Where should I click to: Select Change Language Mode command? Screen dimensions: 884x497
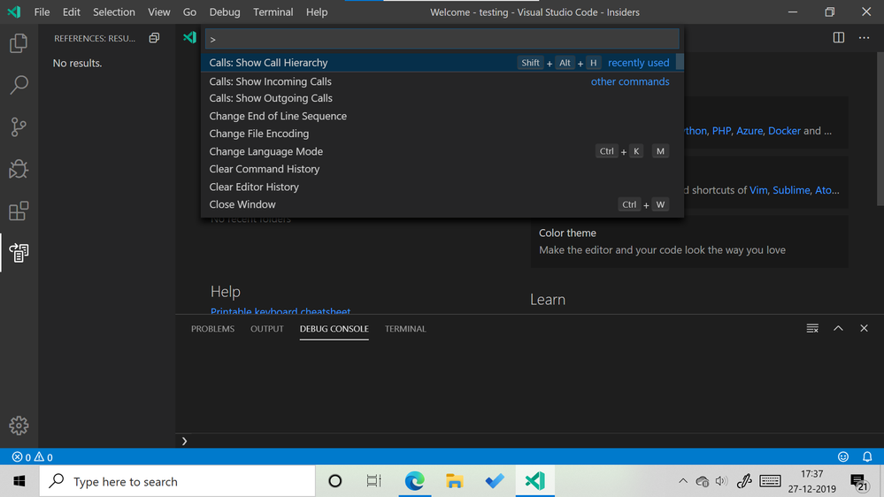442,151
